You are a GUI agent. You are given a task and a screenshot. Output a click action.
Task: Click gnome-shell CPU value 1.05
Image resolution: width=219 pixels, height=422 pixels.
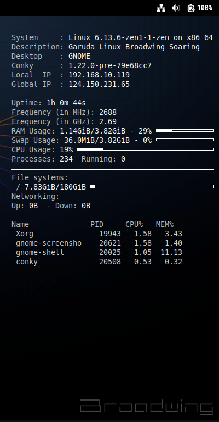pos(143,252)
